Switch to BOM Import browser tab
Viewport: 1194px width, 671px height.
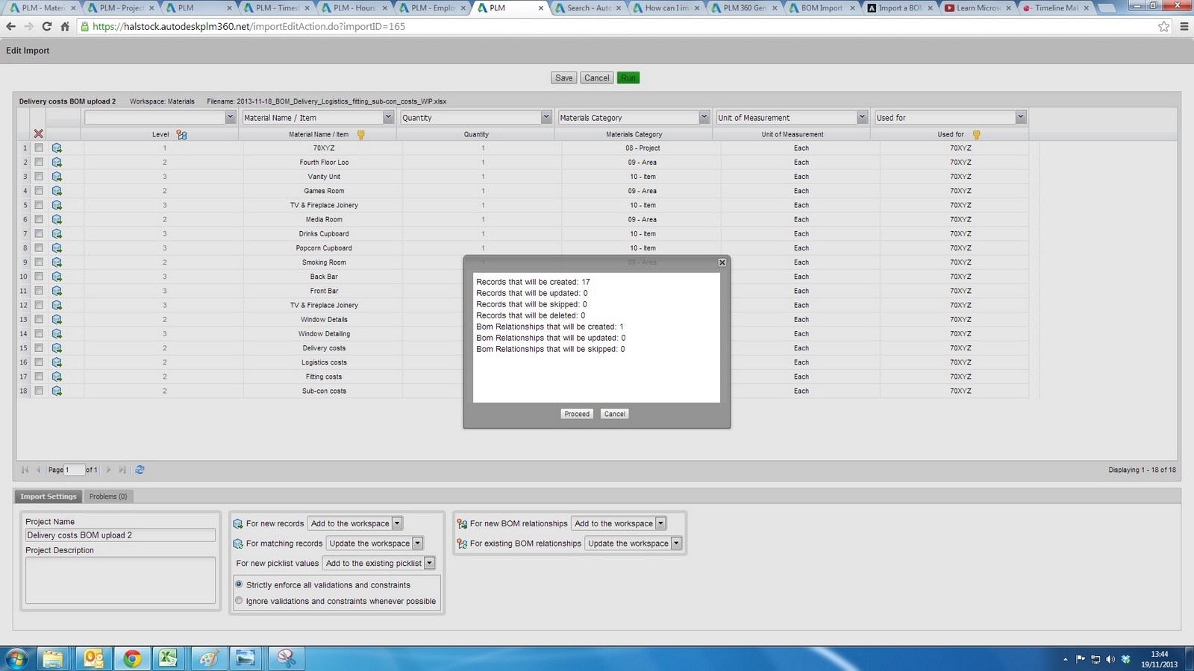pos(822,8)
